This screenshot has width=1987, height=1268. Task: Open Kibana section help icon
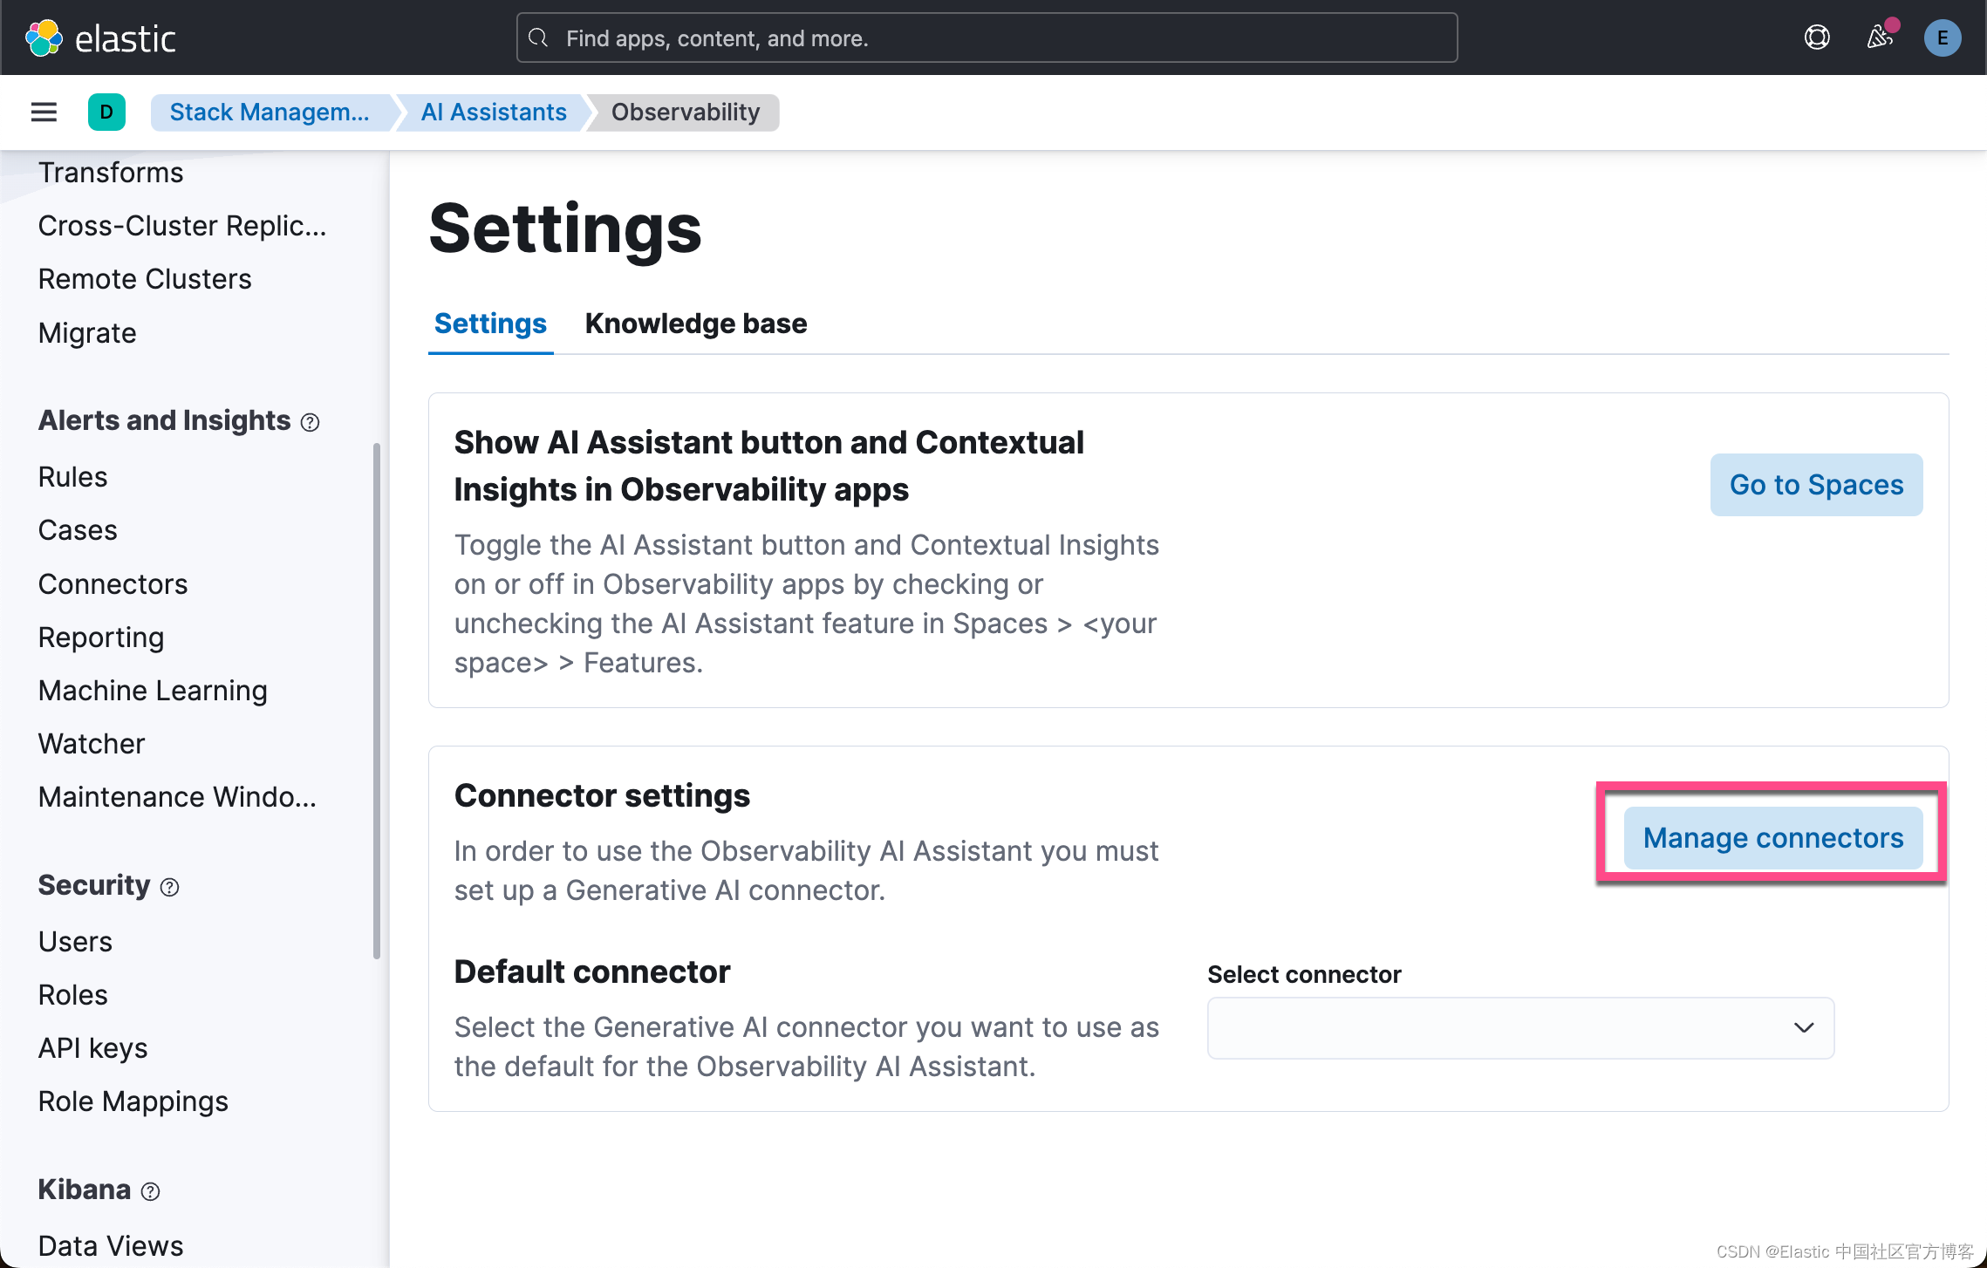point(150,1190)
